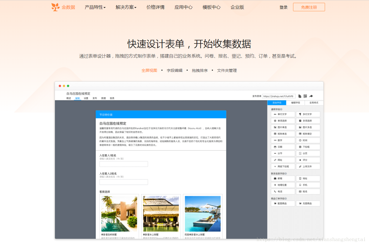Switch to the 发布 tab
Image resolution: width=369 pixels, height=245 pixels.
pos(95,98)
